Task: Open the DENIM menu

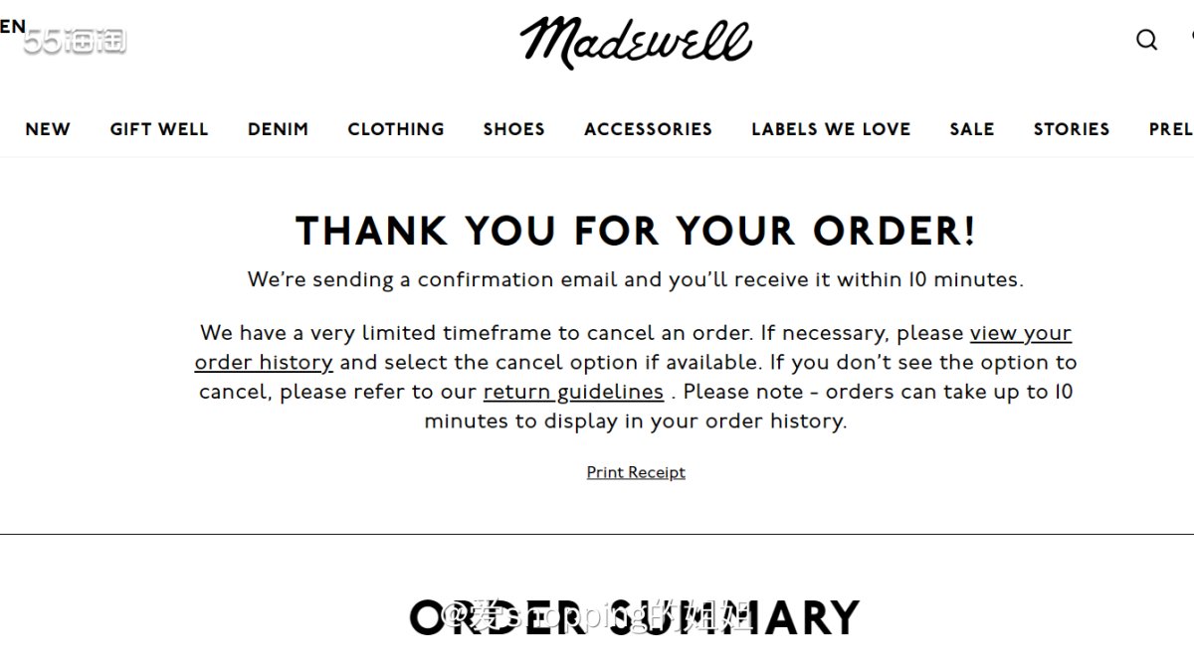Action: coord(278,129)
